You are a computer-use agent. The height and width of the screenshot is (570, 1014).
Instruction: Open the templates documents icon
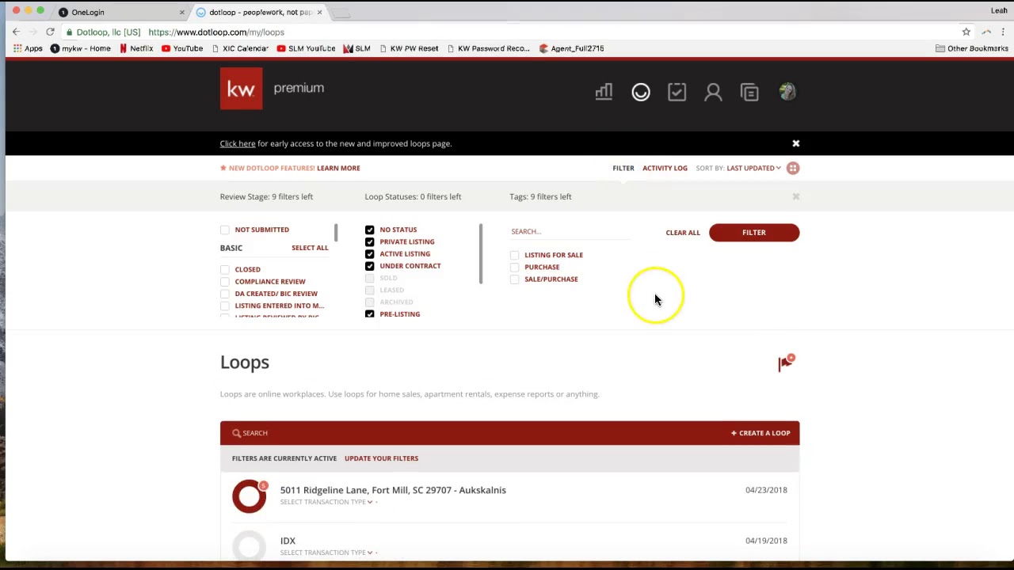click(749, 92)
